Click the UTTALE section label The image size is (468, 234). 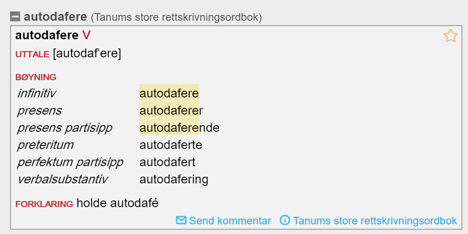click(32, 54)
